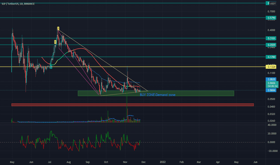The width and height of the screenshot is (280, 165).
Task: Click the Feb label on the time axis
Action: [x=181, y=162]
